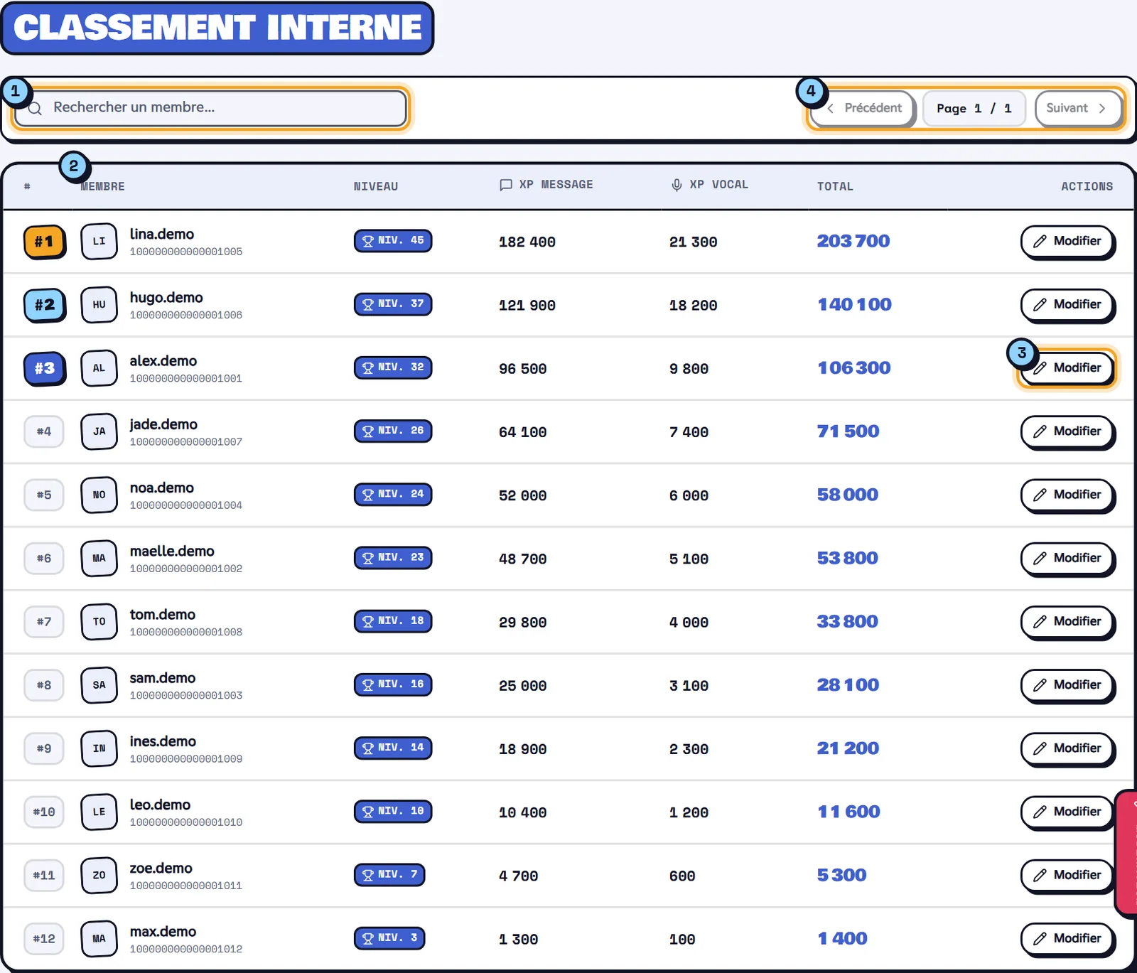Click the pencil icon in noa.demo row
Screen dimensions: 1137x973
[1040, 495]
